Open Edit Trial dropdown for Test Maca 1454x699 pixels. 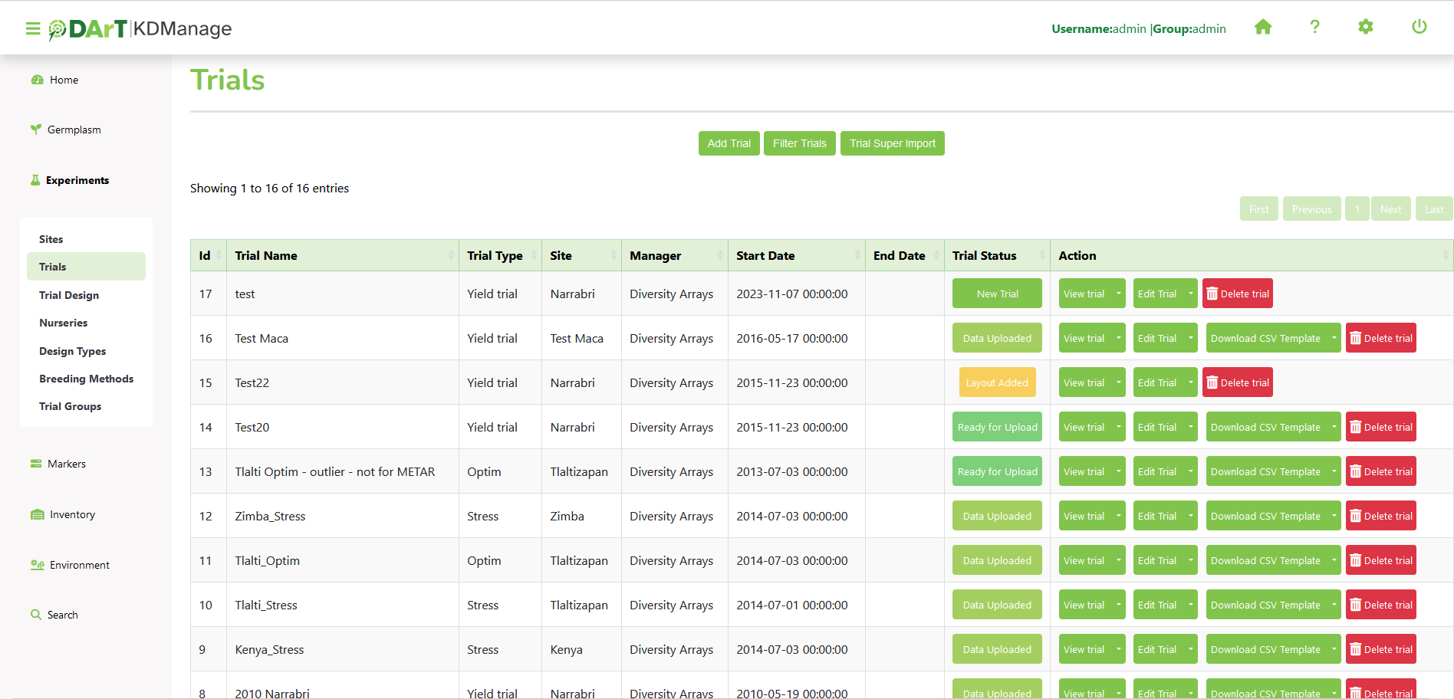coord(1190,338)
